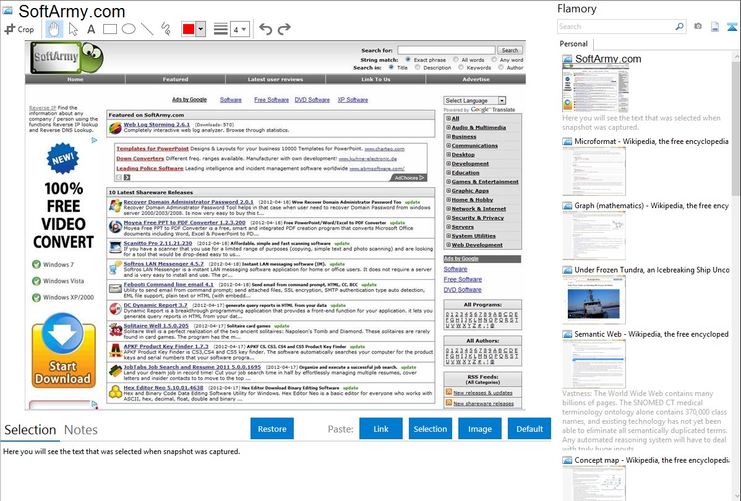Switch to the Notes tab
Screen dimensions: 741x501
point(81,430)
